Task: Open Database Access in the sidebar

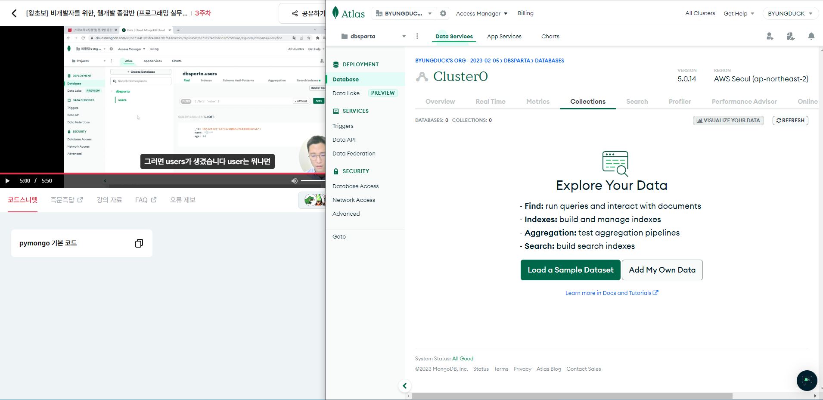Action: click(356, 186)
